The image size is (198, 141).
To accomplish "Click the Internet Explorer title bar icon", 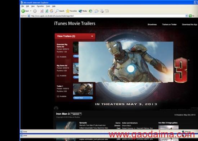I will pos(22,3).
